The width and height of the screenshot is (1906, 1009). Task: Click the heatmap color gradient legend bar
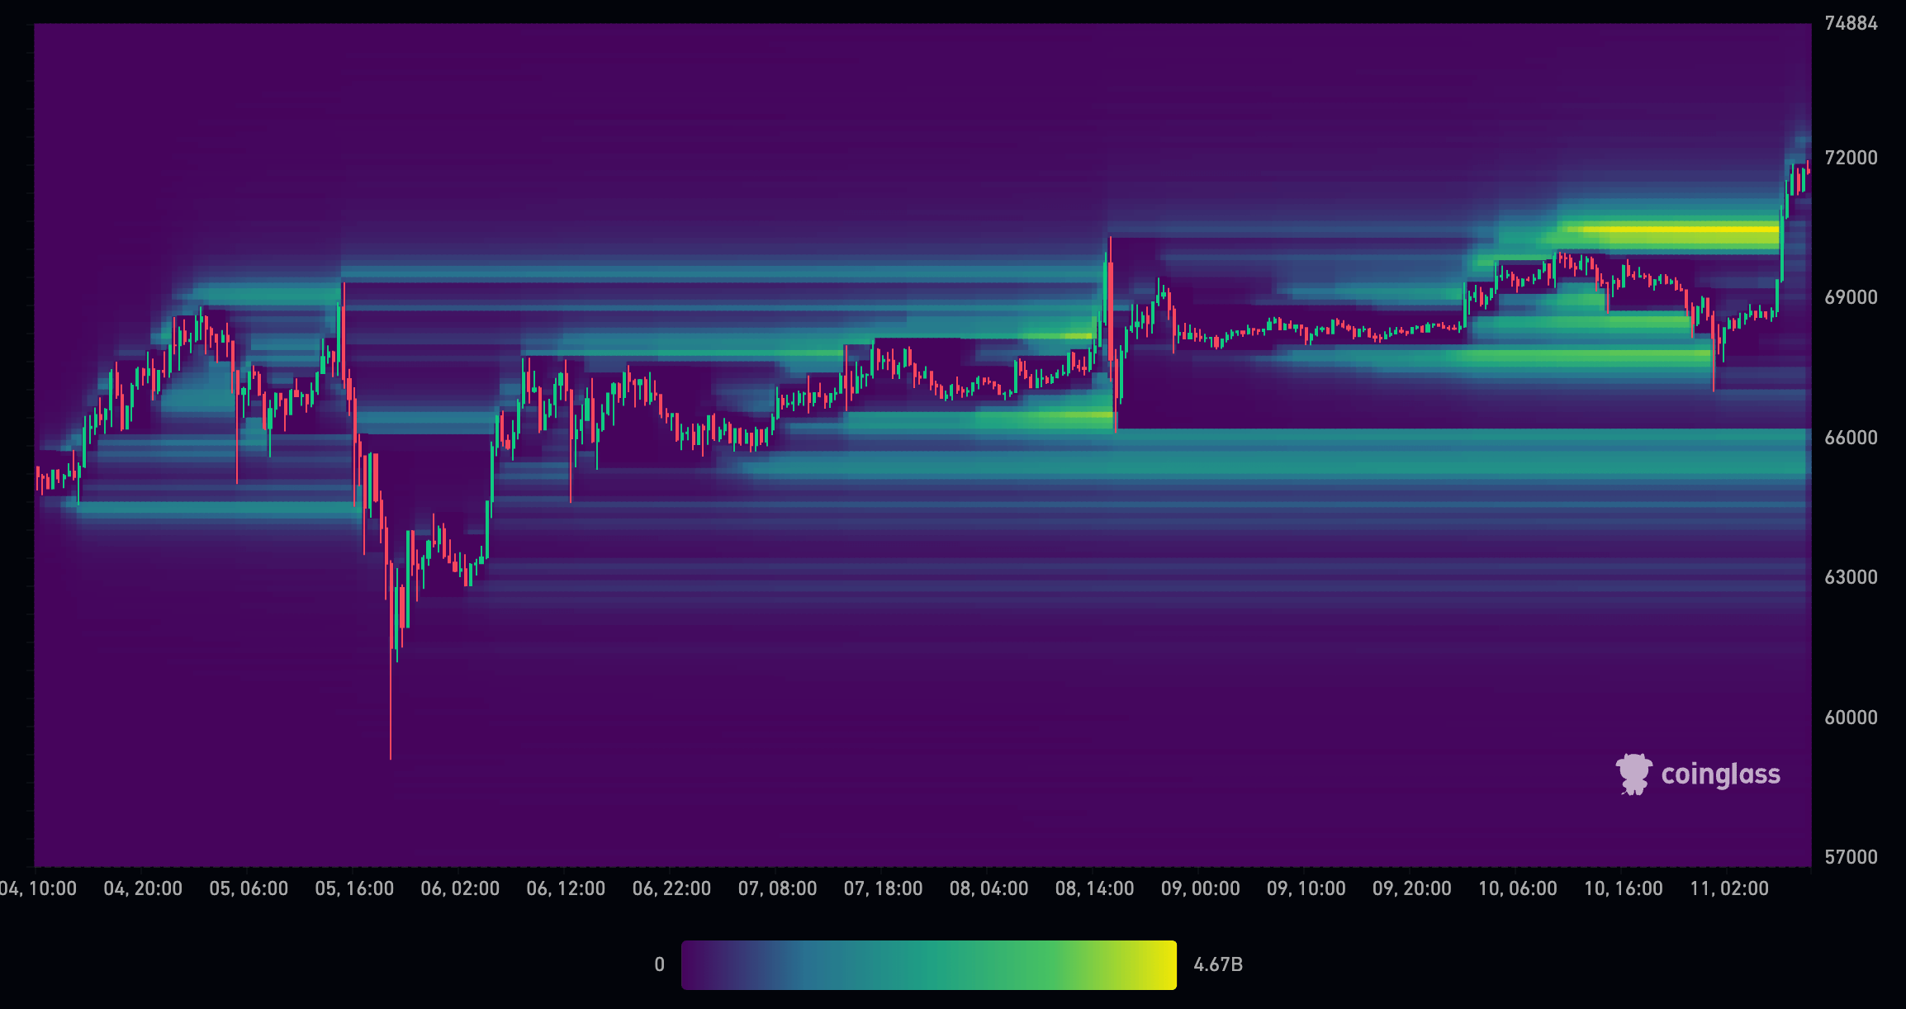(x=928, y=964)
